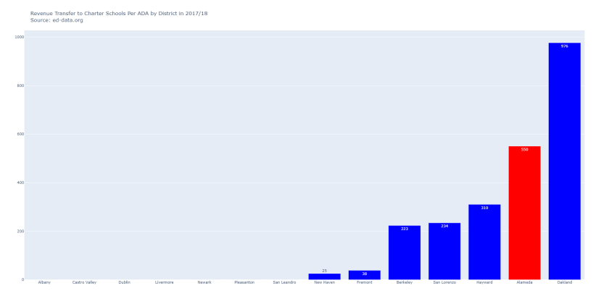
Task: Click the Berkeley bar labeled 223
Action: coord(405,253)
